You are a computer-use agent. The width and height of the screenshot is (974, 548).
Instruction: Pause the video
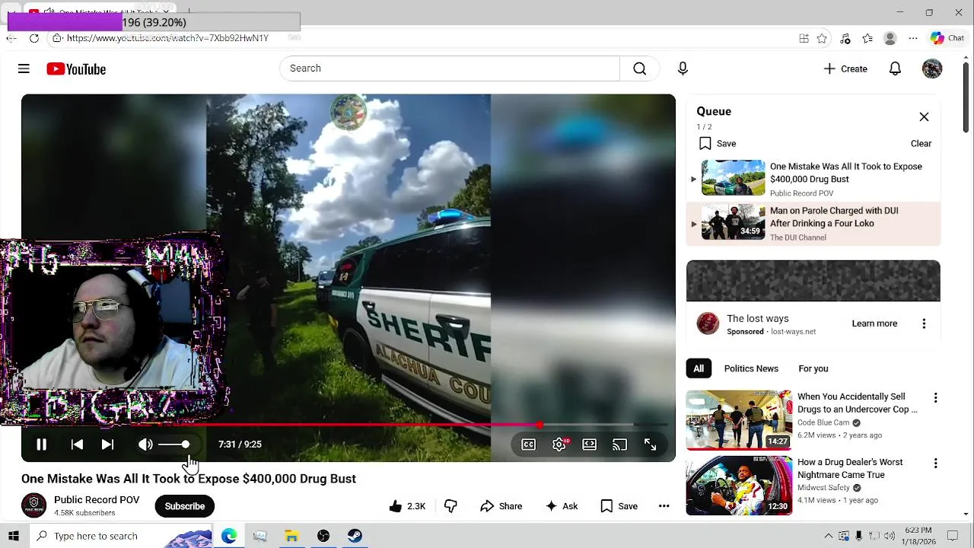click(x=42, y=444)
